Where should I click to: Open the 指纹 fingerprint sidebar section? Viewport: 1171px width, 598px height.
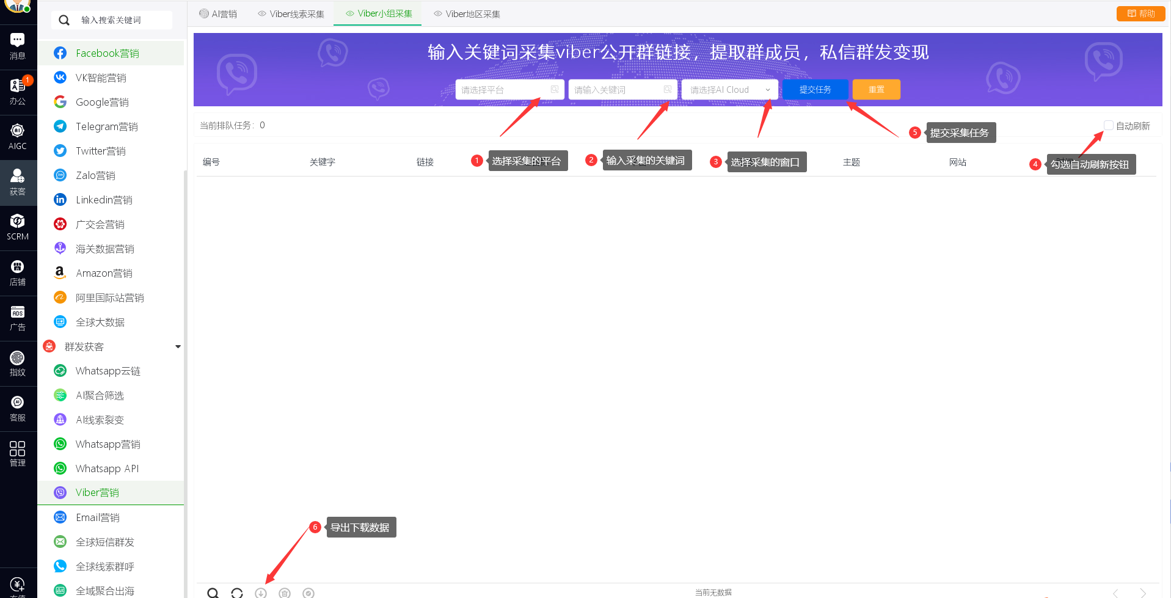18,363
